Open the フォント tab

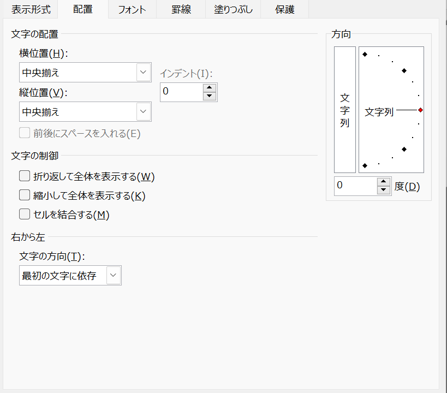click(x=132, y=9)
